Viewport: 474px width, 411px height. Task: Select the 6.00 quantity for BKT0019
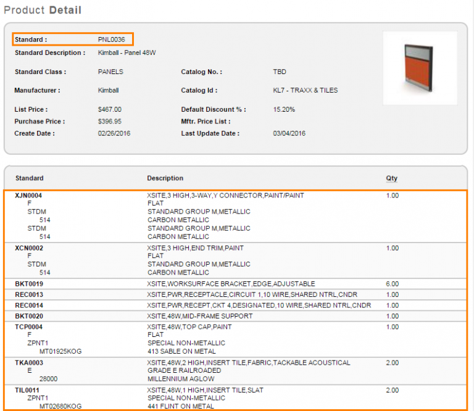(392, 284)
